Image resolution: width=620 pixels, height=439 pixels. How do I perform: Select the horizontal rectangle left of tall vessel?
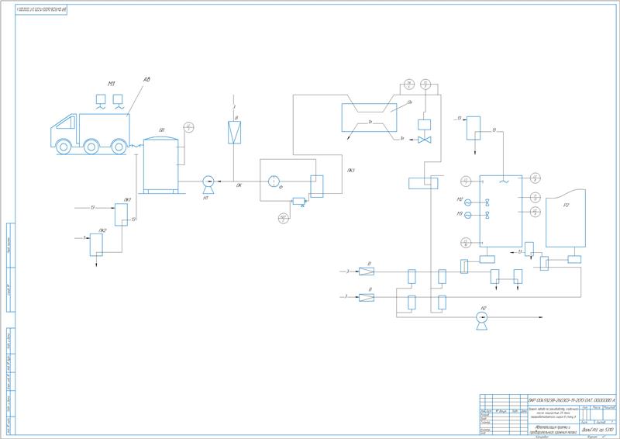point(423,183)
